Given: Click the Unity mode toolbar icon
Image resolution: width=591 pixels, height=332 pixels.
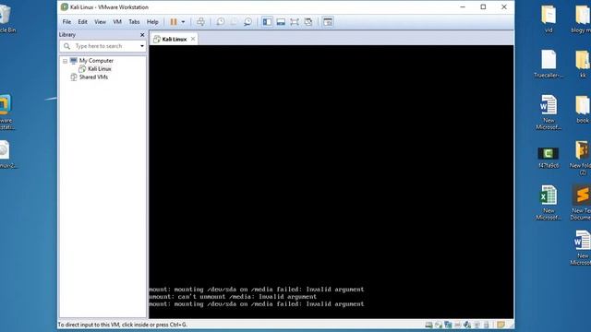Looking at the screenshot, I should [308, 22].
